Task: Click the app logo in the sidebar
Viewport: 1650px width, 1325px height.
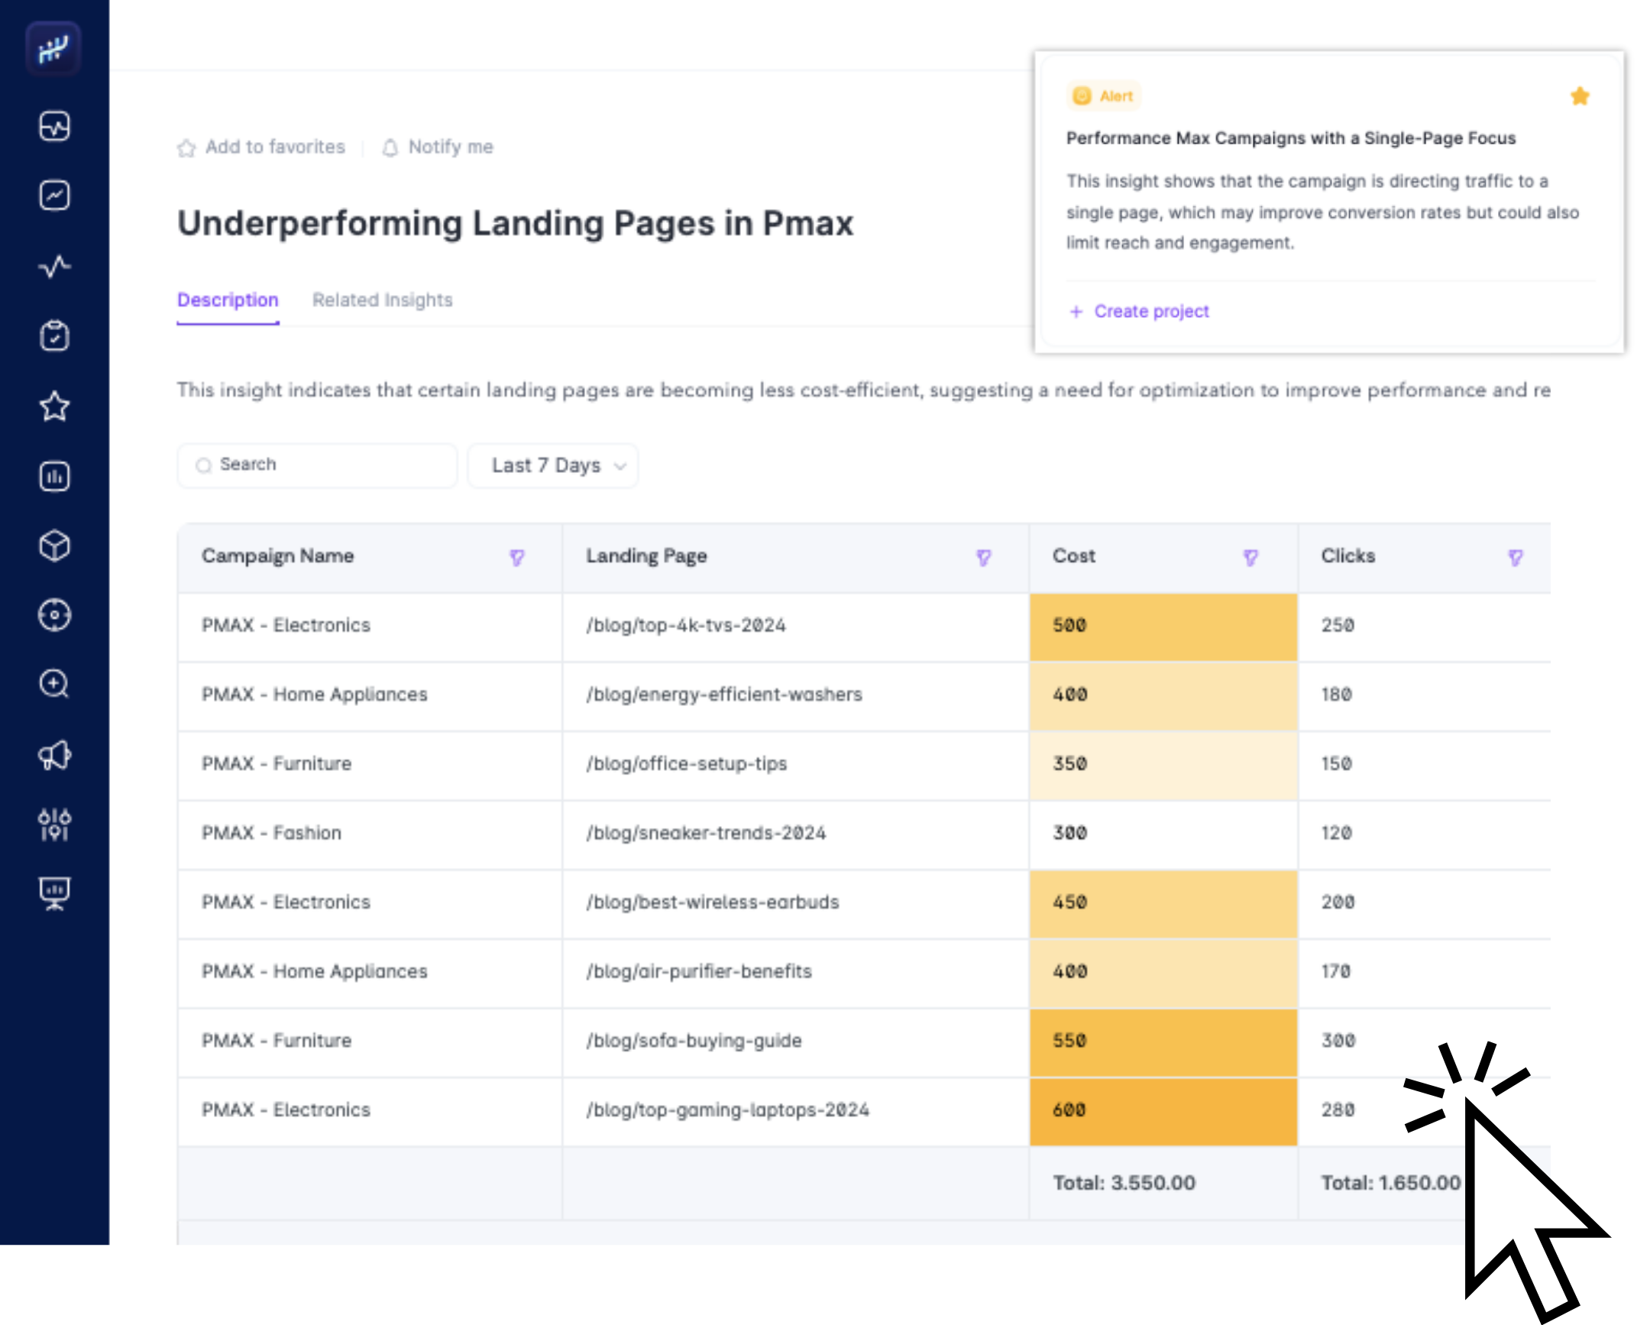Action: 53,49
